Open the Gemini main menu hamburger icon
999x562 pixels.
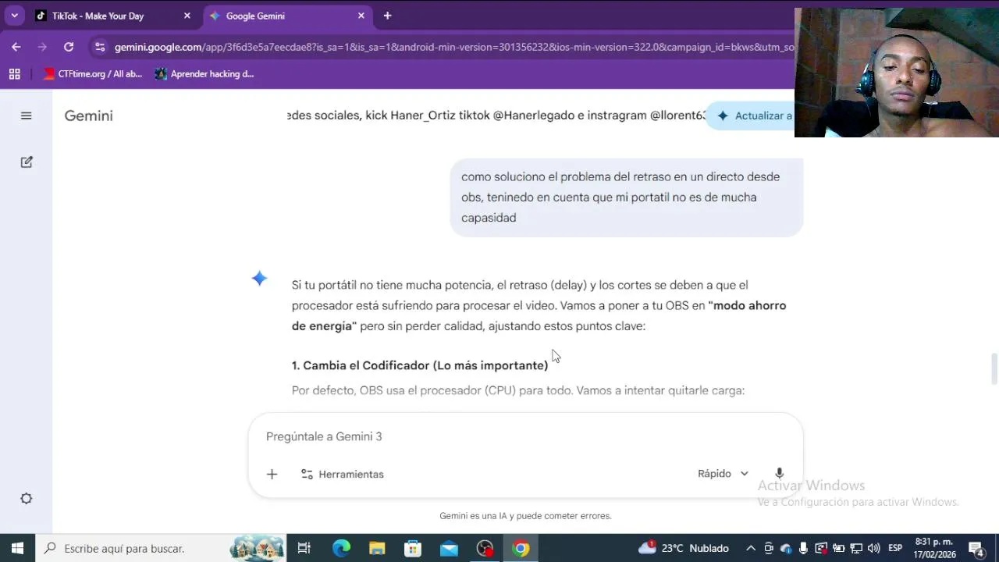(26, 116)
